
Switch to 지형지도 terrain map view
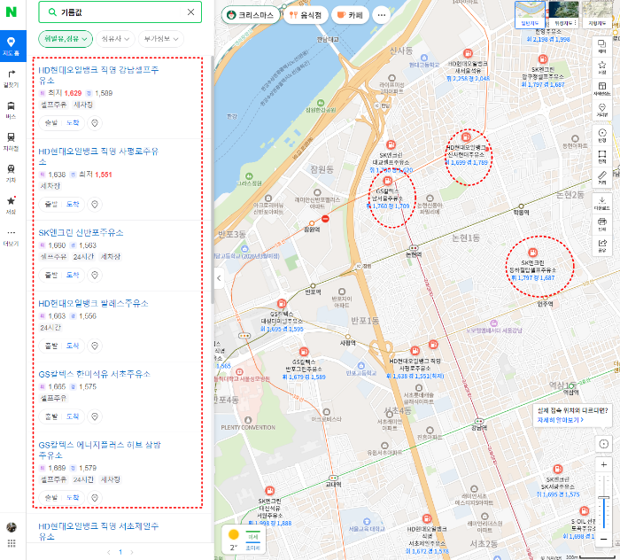click(597, 15)
